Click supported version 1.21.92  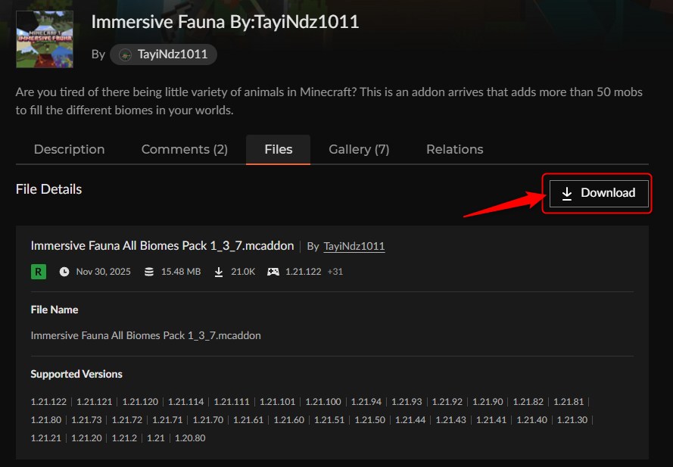point(447,402)
